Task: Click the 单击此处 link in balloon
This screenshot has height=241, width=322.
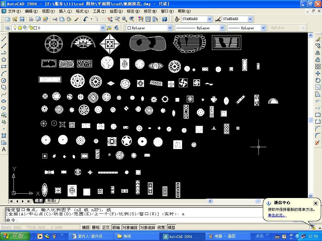Action: click(x=277, y=215)
